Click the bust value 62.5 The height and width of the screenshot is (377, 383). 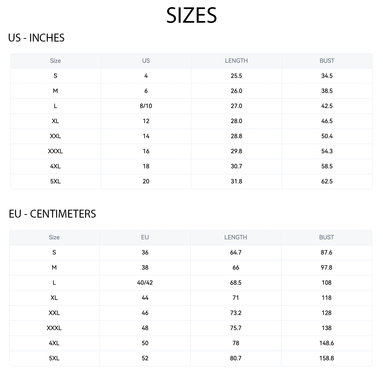click(327, 181)
